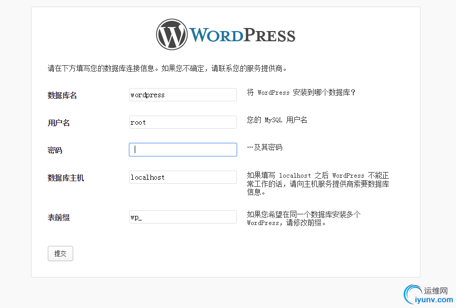Focus the empty 密码 password field

pos(183,150)
